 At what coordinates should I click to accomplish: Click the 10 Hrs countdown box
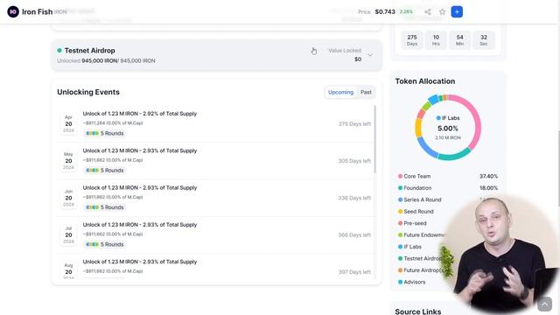pyautogui.click(x=436, y=40)
